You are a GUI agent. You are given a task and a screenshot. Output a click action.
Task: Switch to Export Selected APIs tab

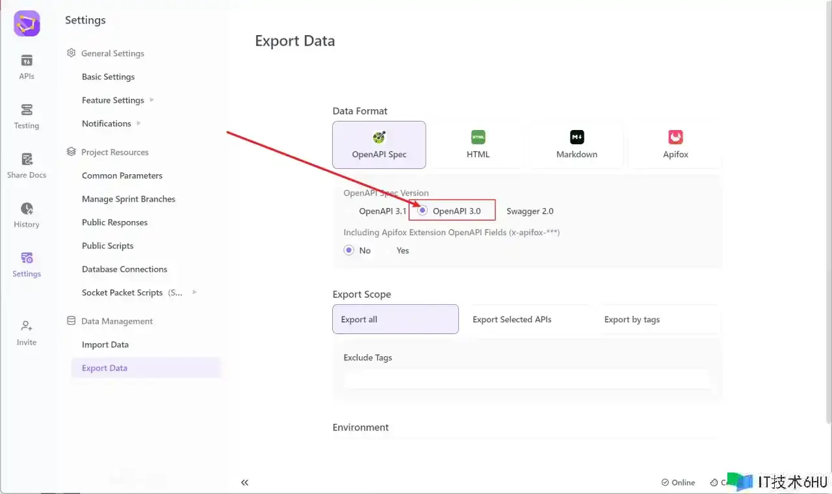512,319
